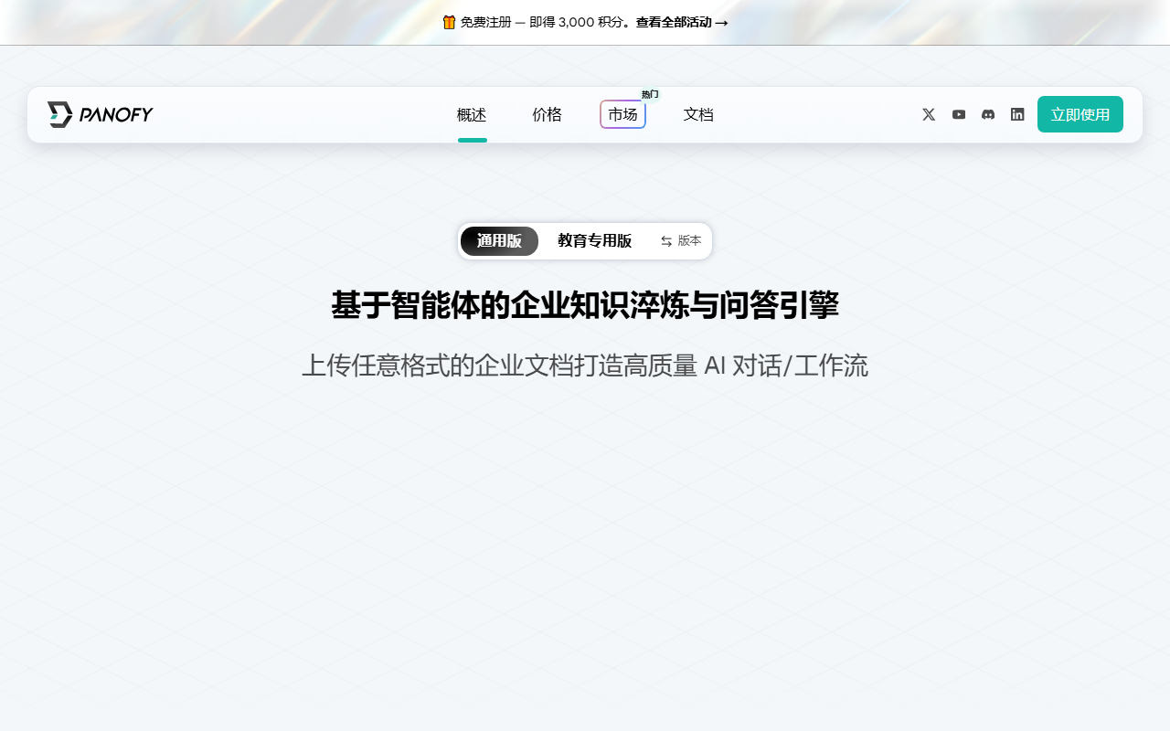Image resolution: width=1170 pixels, height=731 pixels.
Task: Click the subtitle 上传任意格式的企业文档打造高质量 AI 对话/工作流
Action: tap(585, 365)
